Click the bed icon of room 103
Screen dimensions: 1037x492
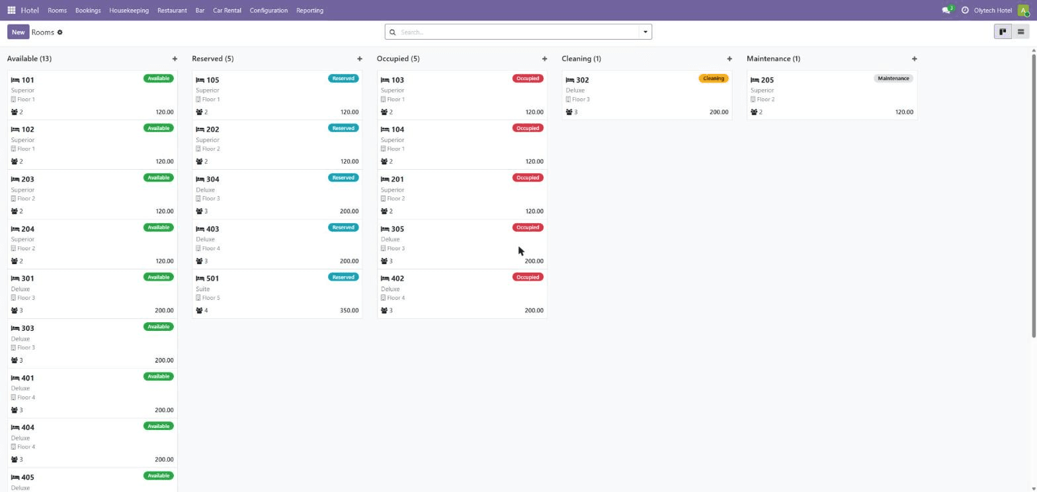(385, 80)
